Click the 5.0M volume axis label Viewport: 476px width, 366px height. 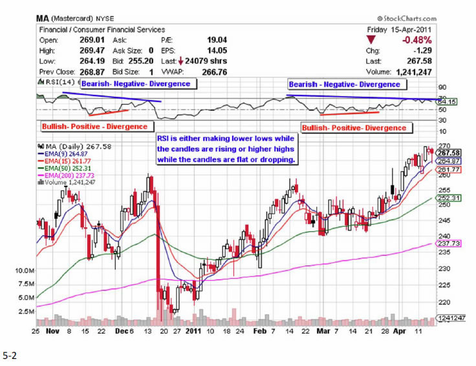tap(26, 298)
